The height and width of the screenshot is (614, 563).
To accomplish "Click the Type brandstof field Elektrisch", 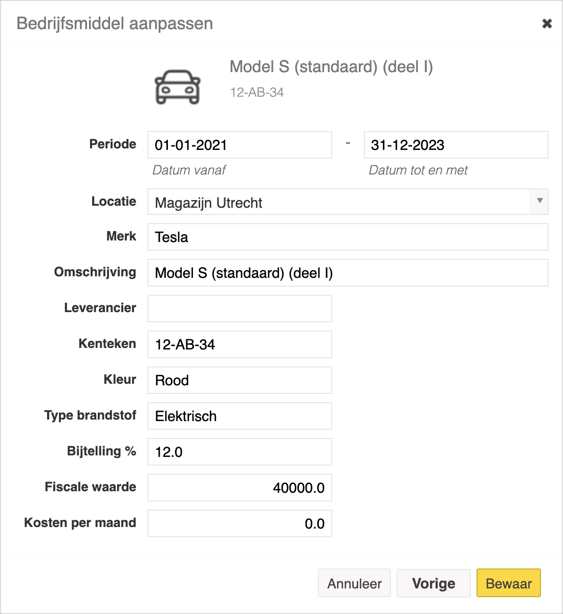I will [x=240, y=416].
